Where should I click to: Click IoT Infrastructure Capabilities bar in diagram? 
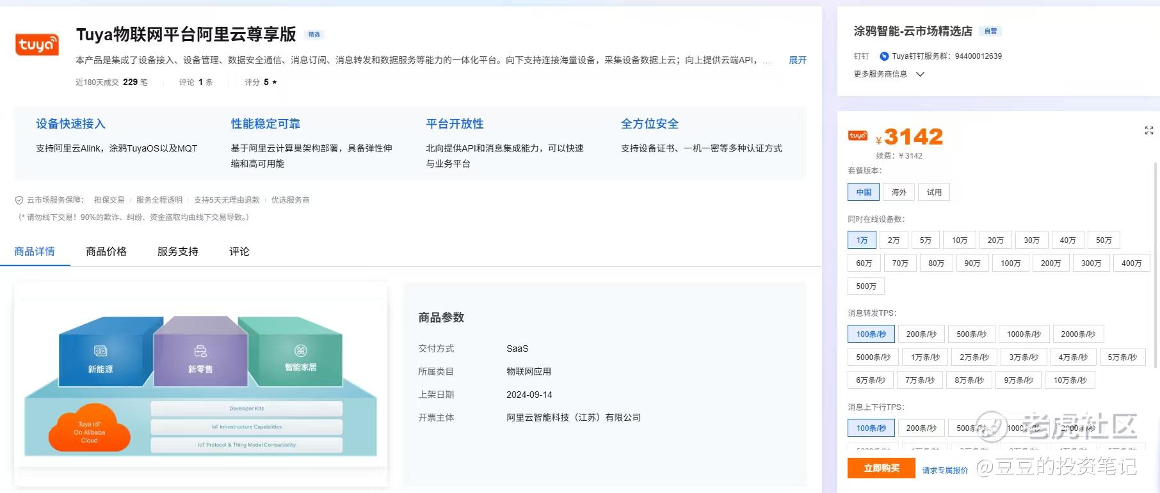pos(246,426)
